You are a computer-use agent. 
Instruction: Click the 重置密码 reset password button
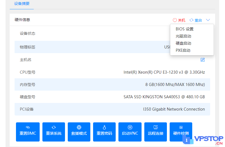coord(104,132)
